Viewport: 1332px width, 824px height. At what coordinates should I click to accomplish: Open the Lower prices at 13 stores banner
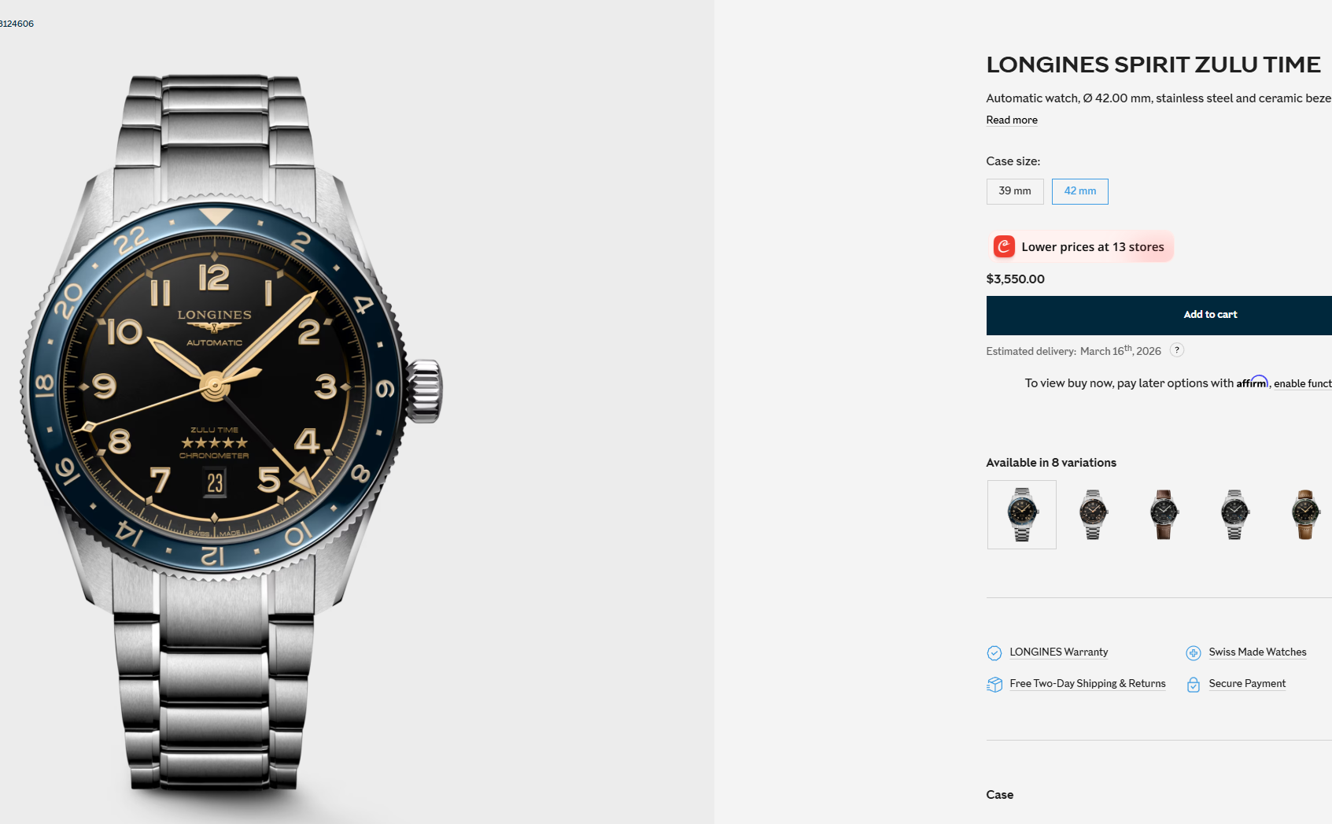tap(1080, 246)
